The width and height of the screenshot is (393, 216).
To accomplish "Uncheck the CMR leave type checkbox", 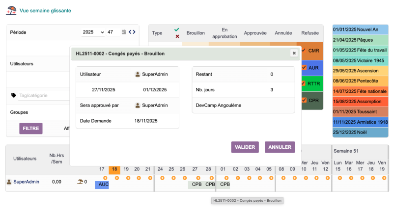I will 304,51.
